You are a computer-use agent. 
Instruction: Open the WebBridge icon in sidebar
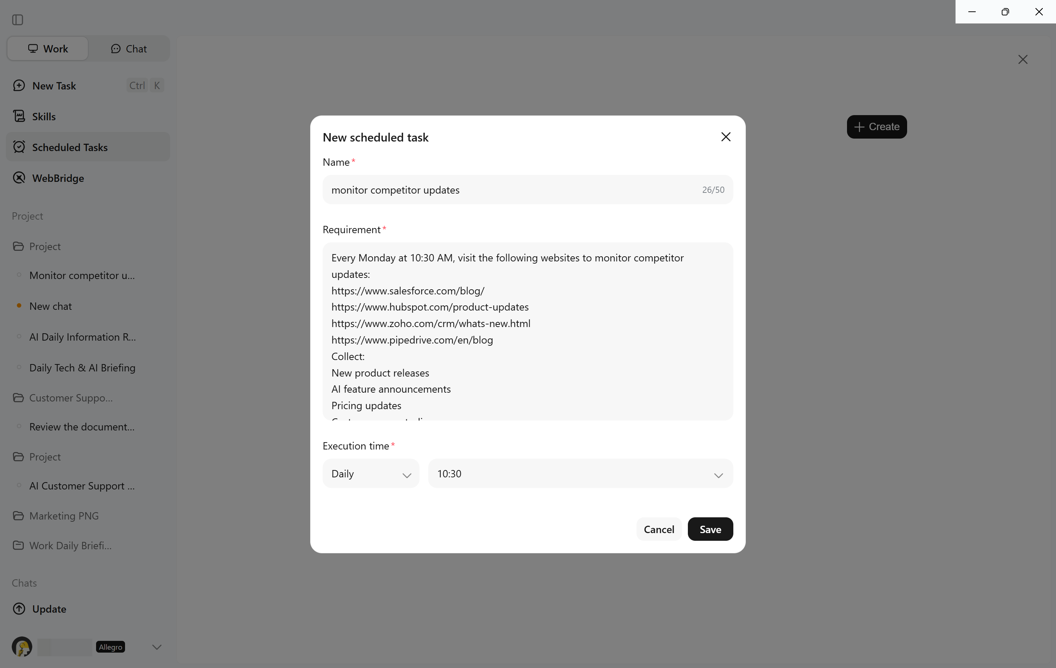pyautogui.click(x=19, y=178)
